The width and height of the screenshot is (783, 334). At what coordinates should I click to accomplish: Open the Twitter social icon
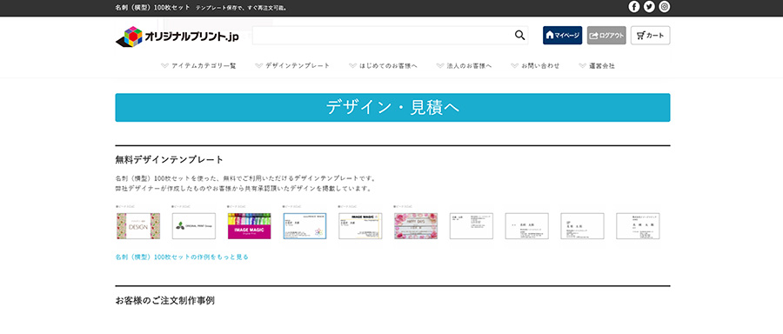click(649, 7)
